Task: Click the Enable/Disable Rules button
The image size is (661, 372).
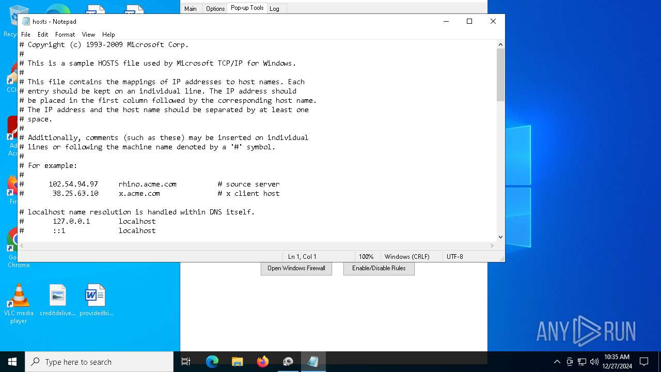Action: [x=379, y=268]
